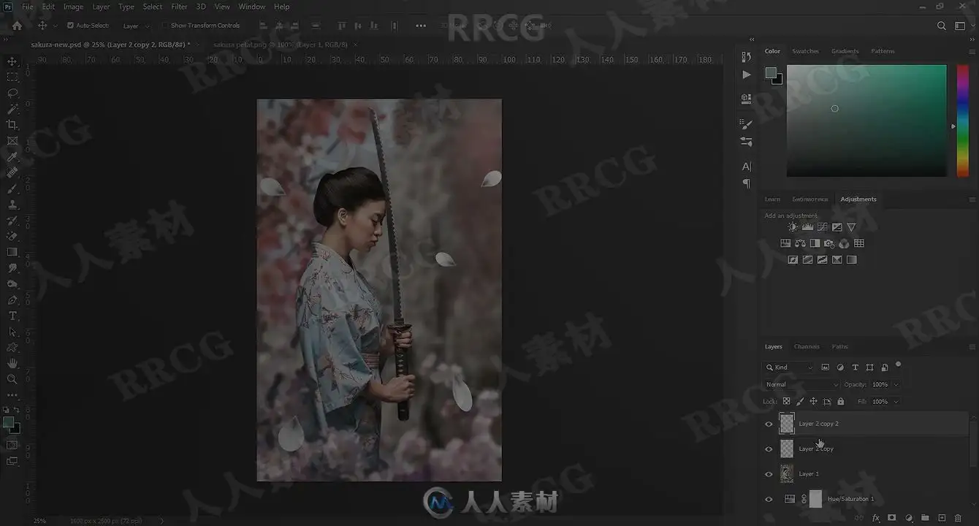
Task: Create a new layer group
Action: click(x=925, y=518)
